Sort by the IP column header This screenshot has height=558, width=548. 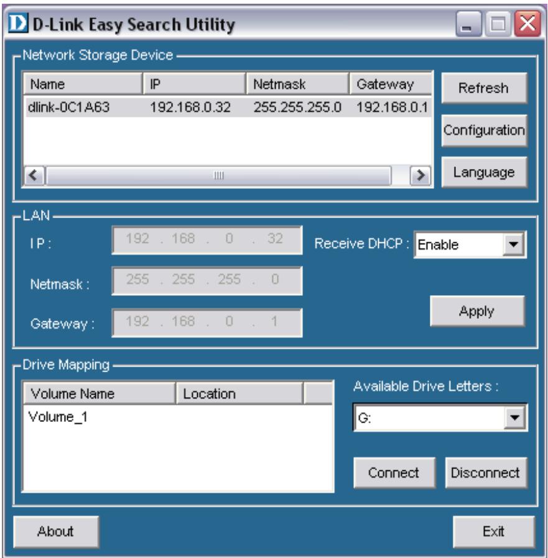(195, 84)
